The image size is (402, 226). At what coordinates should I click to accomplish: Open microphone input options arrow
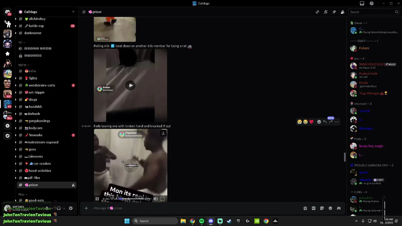pyautogui.click(x=52, y=208)
